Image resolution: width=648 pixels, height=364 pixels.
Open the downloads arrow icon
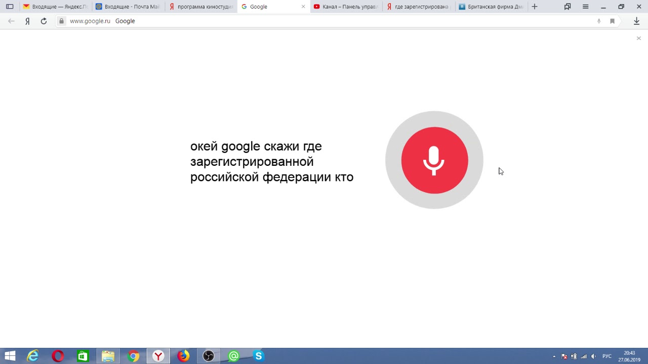(x=636, y=21)
